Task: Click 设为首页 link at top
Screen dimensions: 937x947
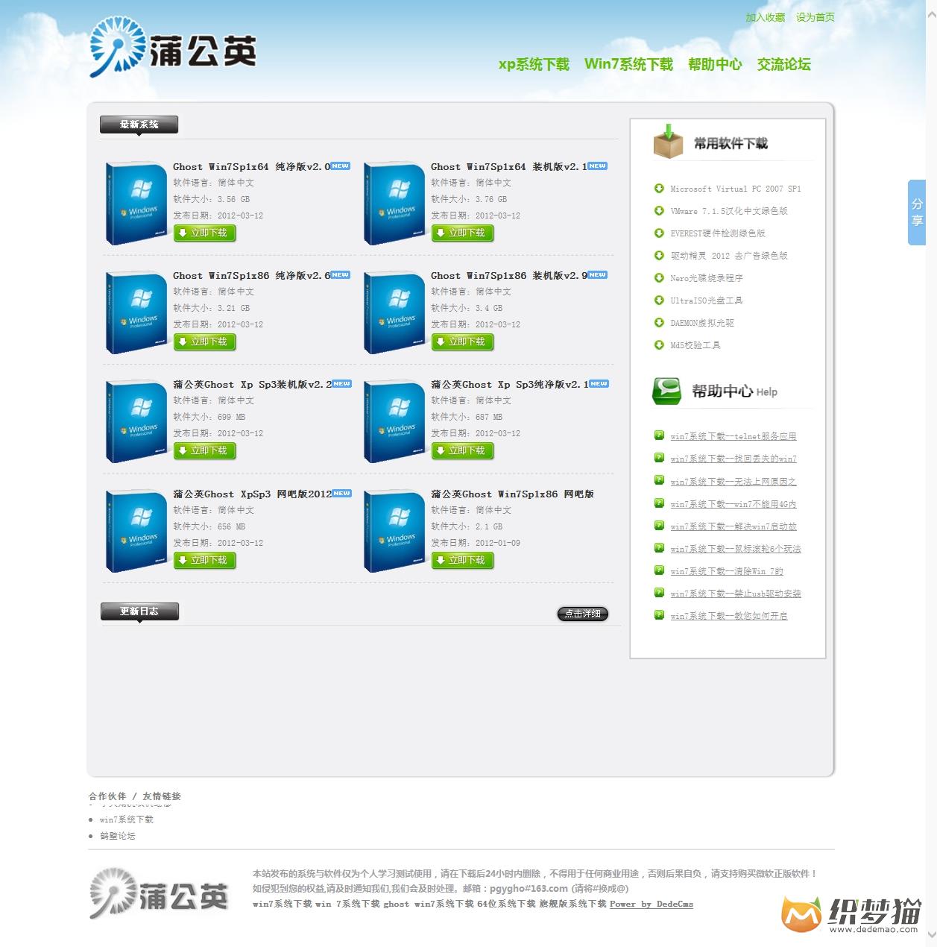Action: click(815, 17)
